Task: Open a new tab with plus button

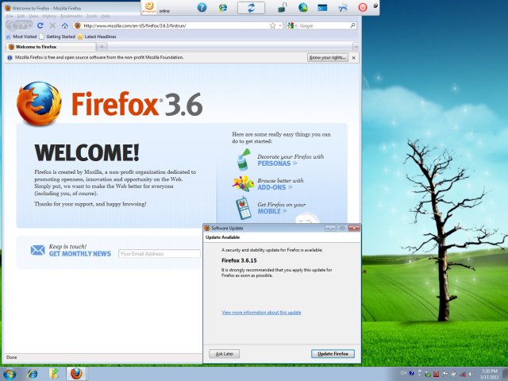Action: click(x=102, y=47)
